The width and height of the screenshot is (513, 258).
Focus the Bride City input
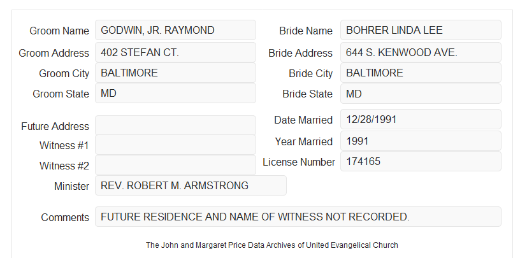421,73
